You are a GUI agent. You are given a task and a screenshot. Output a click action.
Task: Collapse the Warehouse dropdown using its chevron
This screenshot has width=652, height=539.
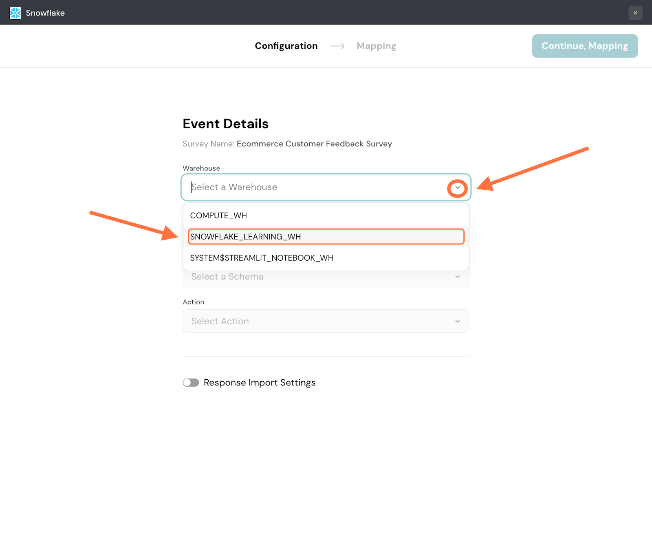coord(457,188)
